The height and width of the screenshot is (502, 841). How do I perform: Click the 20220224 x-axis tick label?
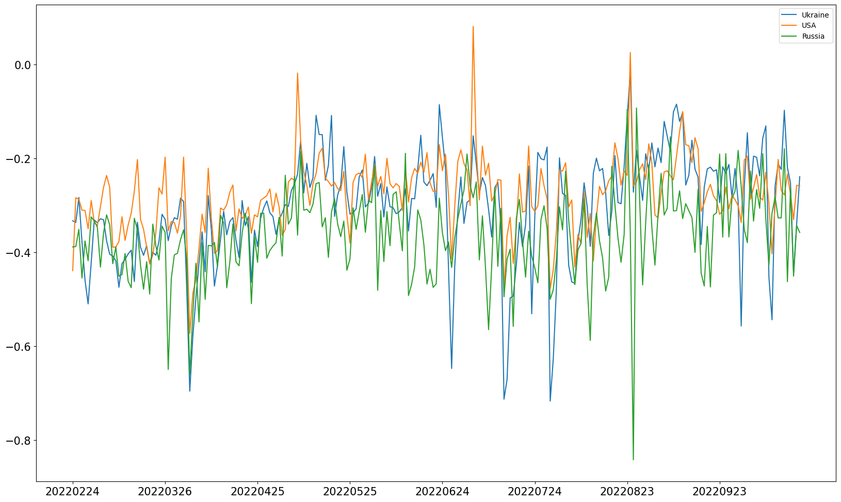pyautogui.click(x=72, y=492)
